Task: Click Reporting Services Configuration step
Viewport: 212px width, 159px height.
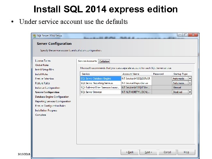Action: pos(53,101)
